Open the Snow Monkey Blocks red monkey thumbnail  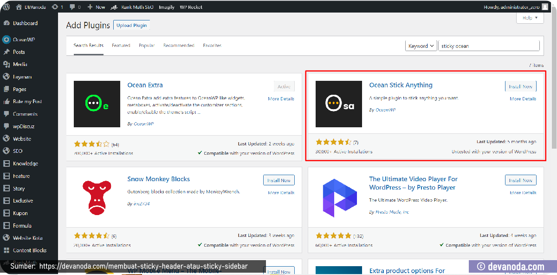point(97,198)
